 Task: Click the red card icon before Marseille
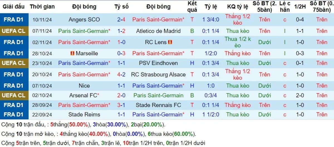pos(72,53)
